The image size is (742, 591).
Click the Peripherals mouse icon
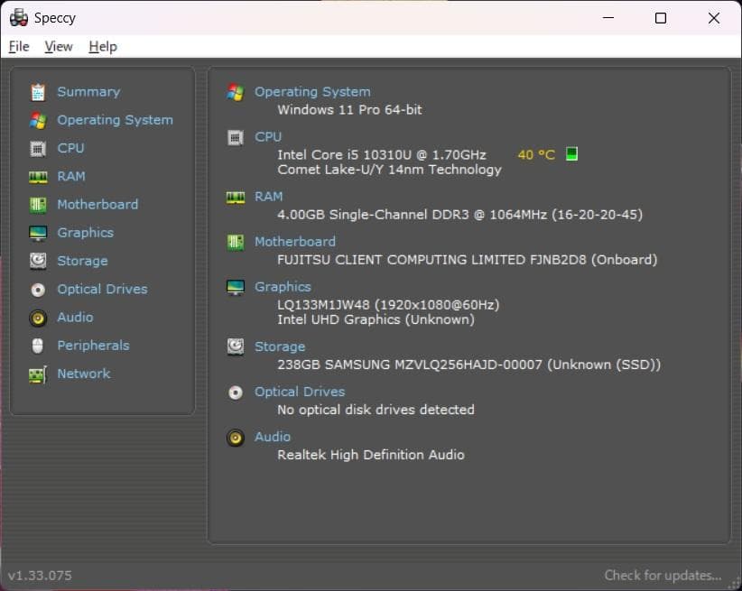click(x=38, y=345)
